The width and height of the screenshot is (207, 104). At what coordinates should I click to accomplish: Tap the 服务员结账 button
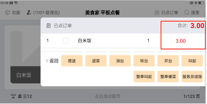click(x=192, y=77)
